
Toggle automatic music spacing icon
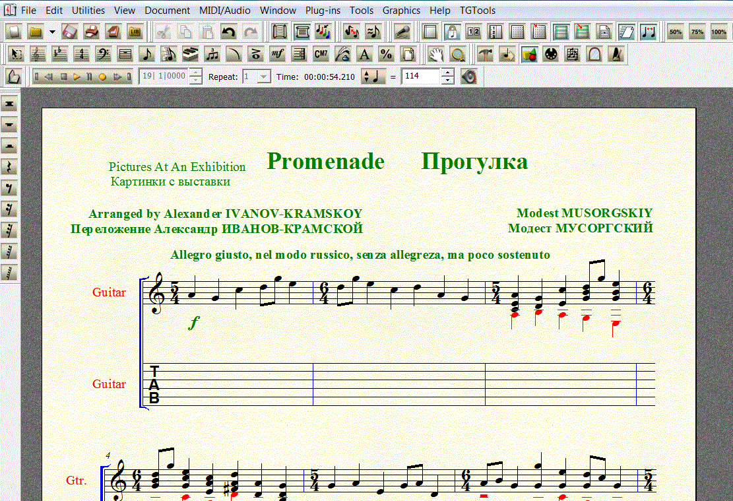649,32
